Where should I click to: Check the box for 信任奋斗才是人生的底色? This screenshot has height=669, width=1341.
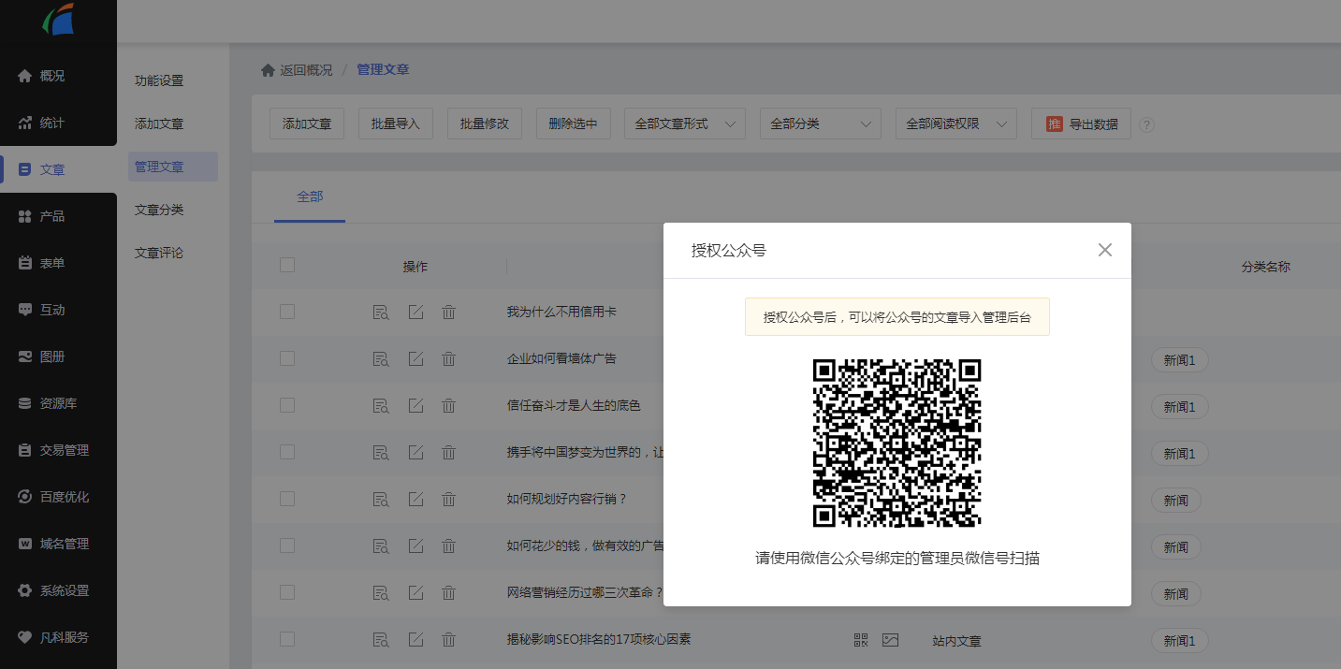click(x=287, y=405)
